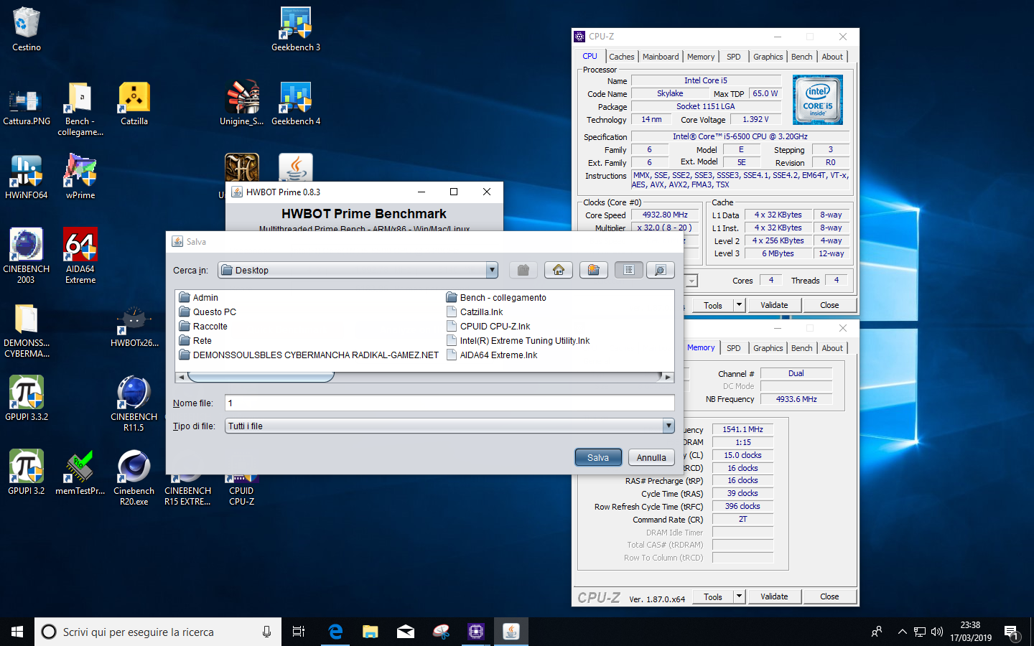Select the CINEBENCH 2003 desktop icon
This screenshot has width=1034, height=646.
(x=27, y=256)
